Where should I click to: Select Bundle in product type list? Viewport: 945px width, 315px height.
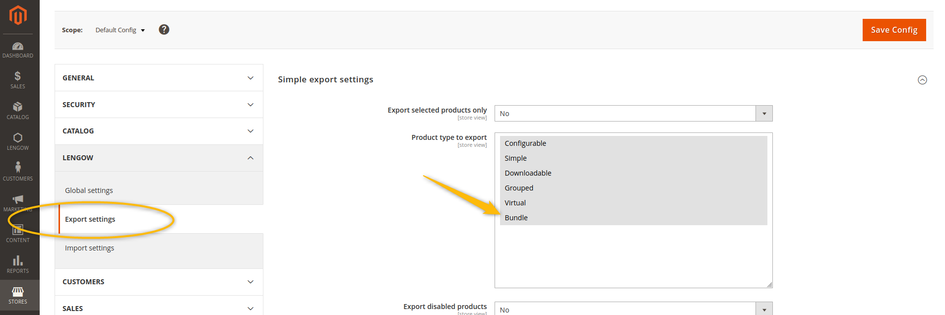pyautogui.click(x=516, y=218)
